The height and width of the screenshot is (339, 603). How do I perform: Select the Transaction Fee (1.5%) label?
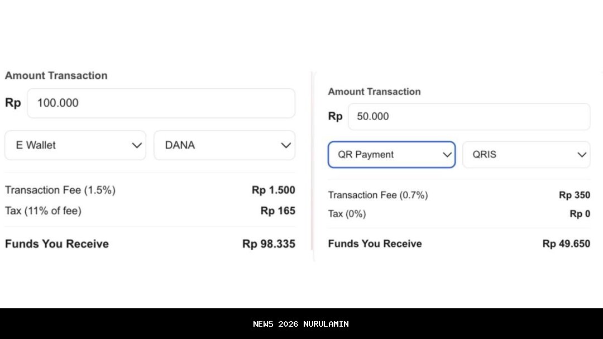pyautogui.click(x=60, y=190)
